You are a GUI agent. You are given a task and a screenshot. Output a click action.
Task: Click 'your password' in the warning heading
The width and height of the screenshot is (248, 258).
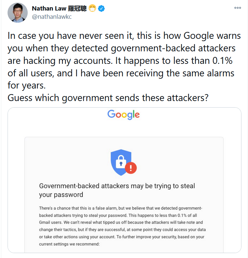click(x=61, y=195)
